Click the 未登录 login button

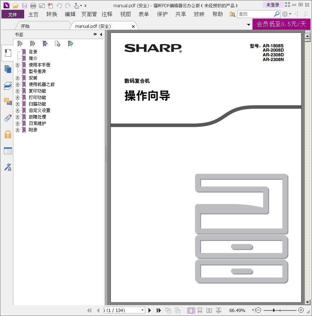pyautogui.click(x=273, y=5)
